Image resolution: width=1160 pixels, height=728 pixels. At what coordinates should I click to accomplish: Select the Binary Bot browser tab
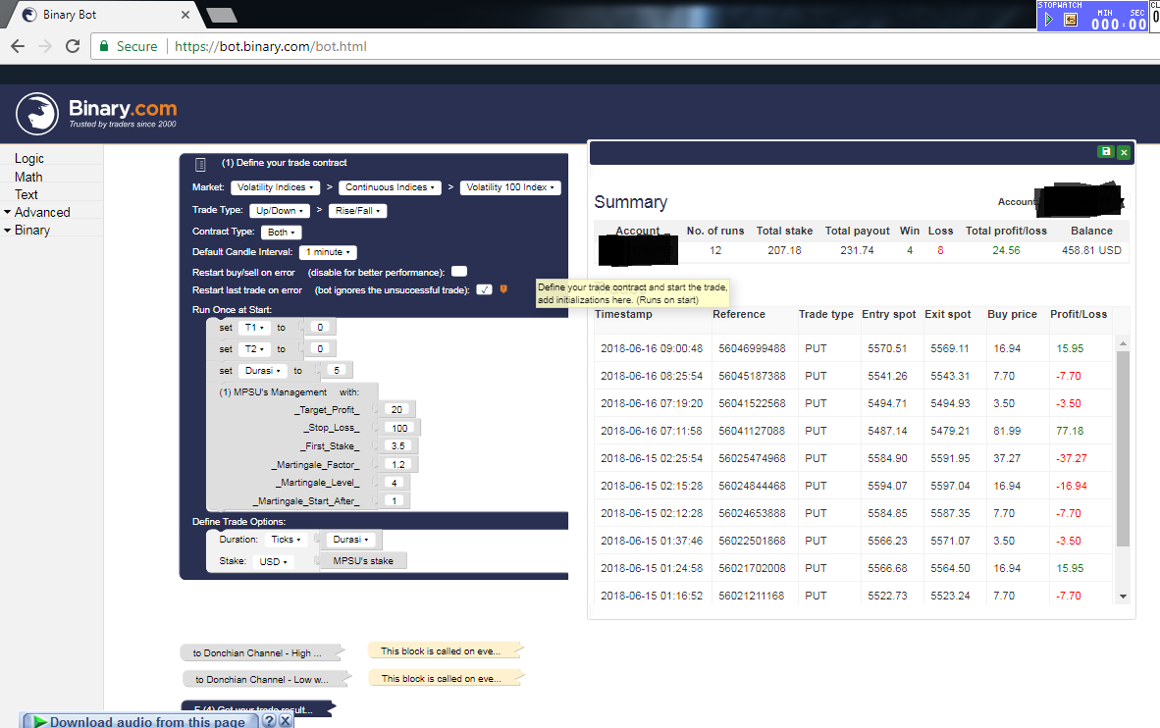[104, 15]
